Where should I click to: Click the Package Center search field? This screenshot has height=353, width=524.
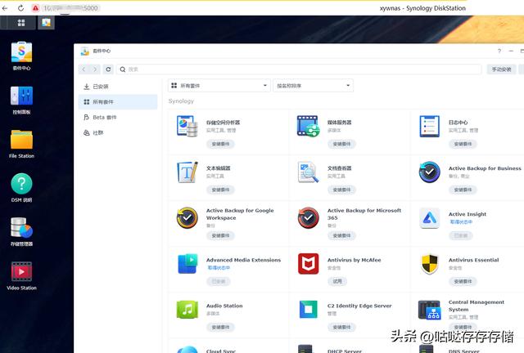click(299, 69)
